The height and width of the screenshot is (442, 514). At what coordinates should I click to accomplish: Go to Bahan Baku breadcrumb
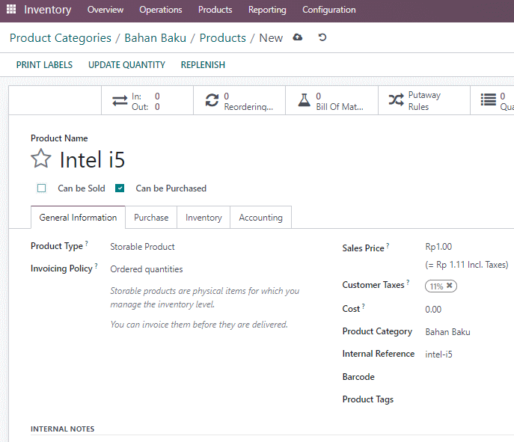[x=156, y=38]
